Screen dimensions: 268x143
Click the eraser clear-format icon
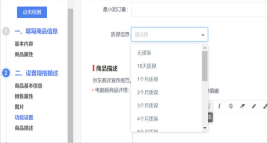(242, 106)
